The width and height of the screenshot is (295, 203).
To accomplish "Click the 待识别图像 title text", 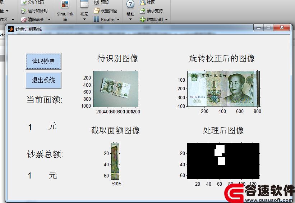I will (x=117, y=58).
